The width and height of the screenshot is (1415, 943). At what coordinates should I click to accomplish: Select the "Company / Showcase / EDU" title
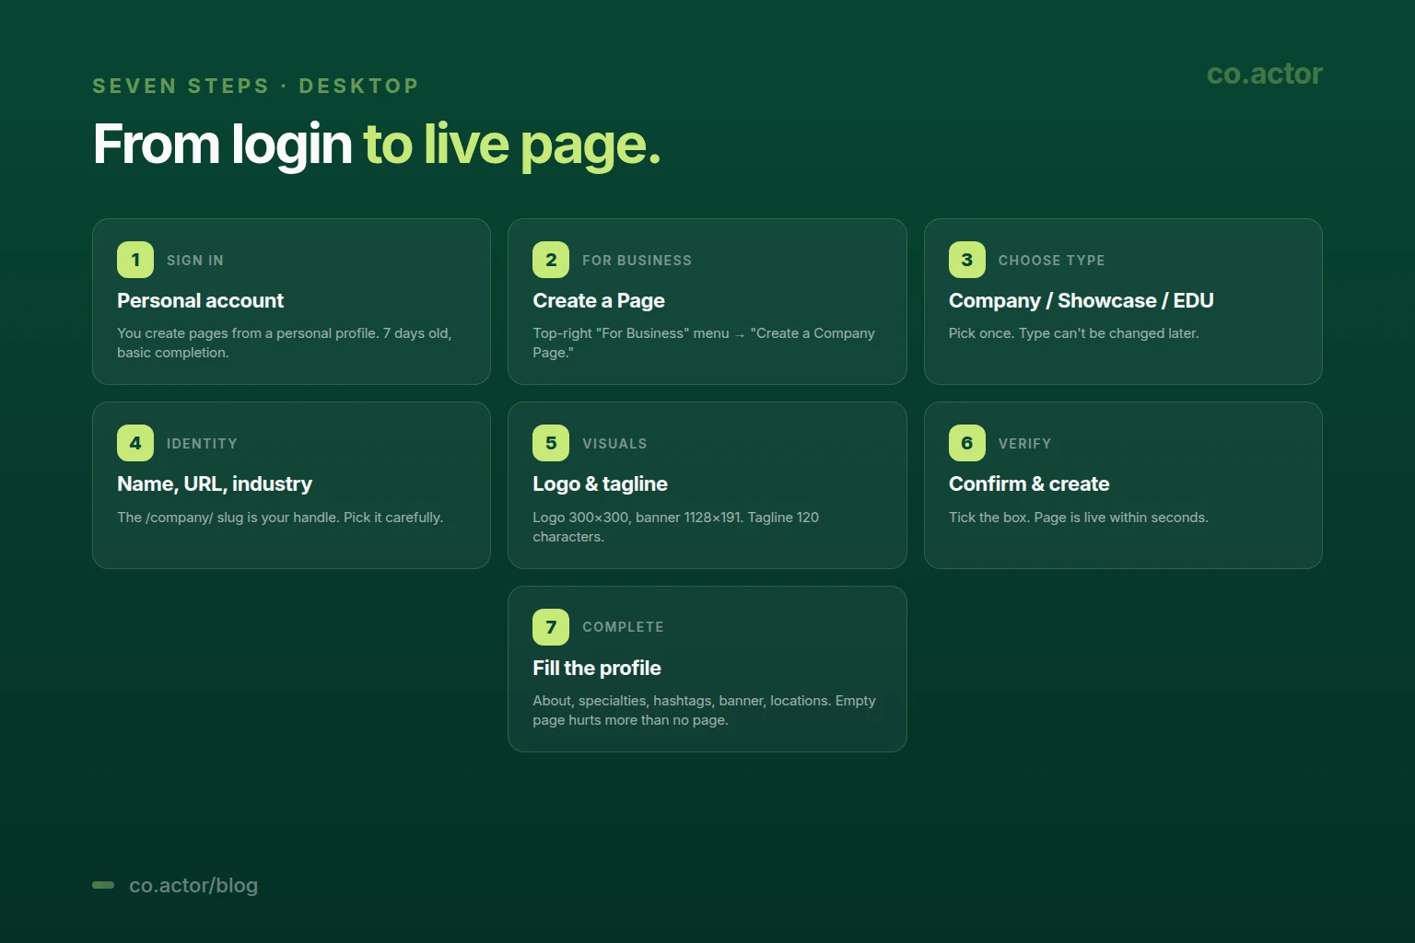(x=1082, y=300)
